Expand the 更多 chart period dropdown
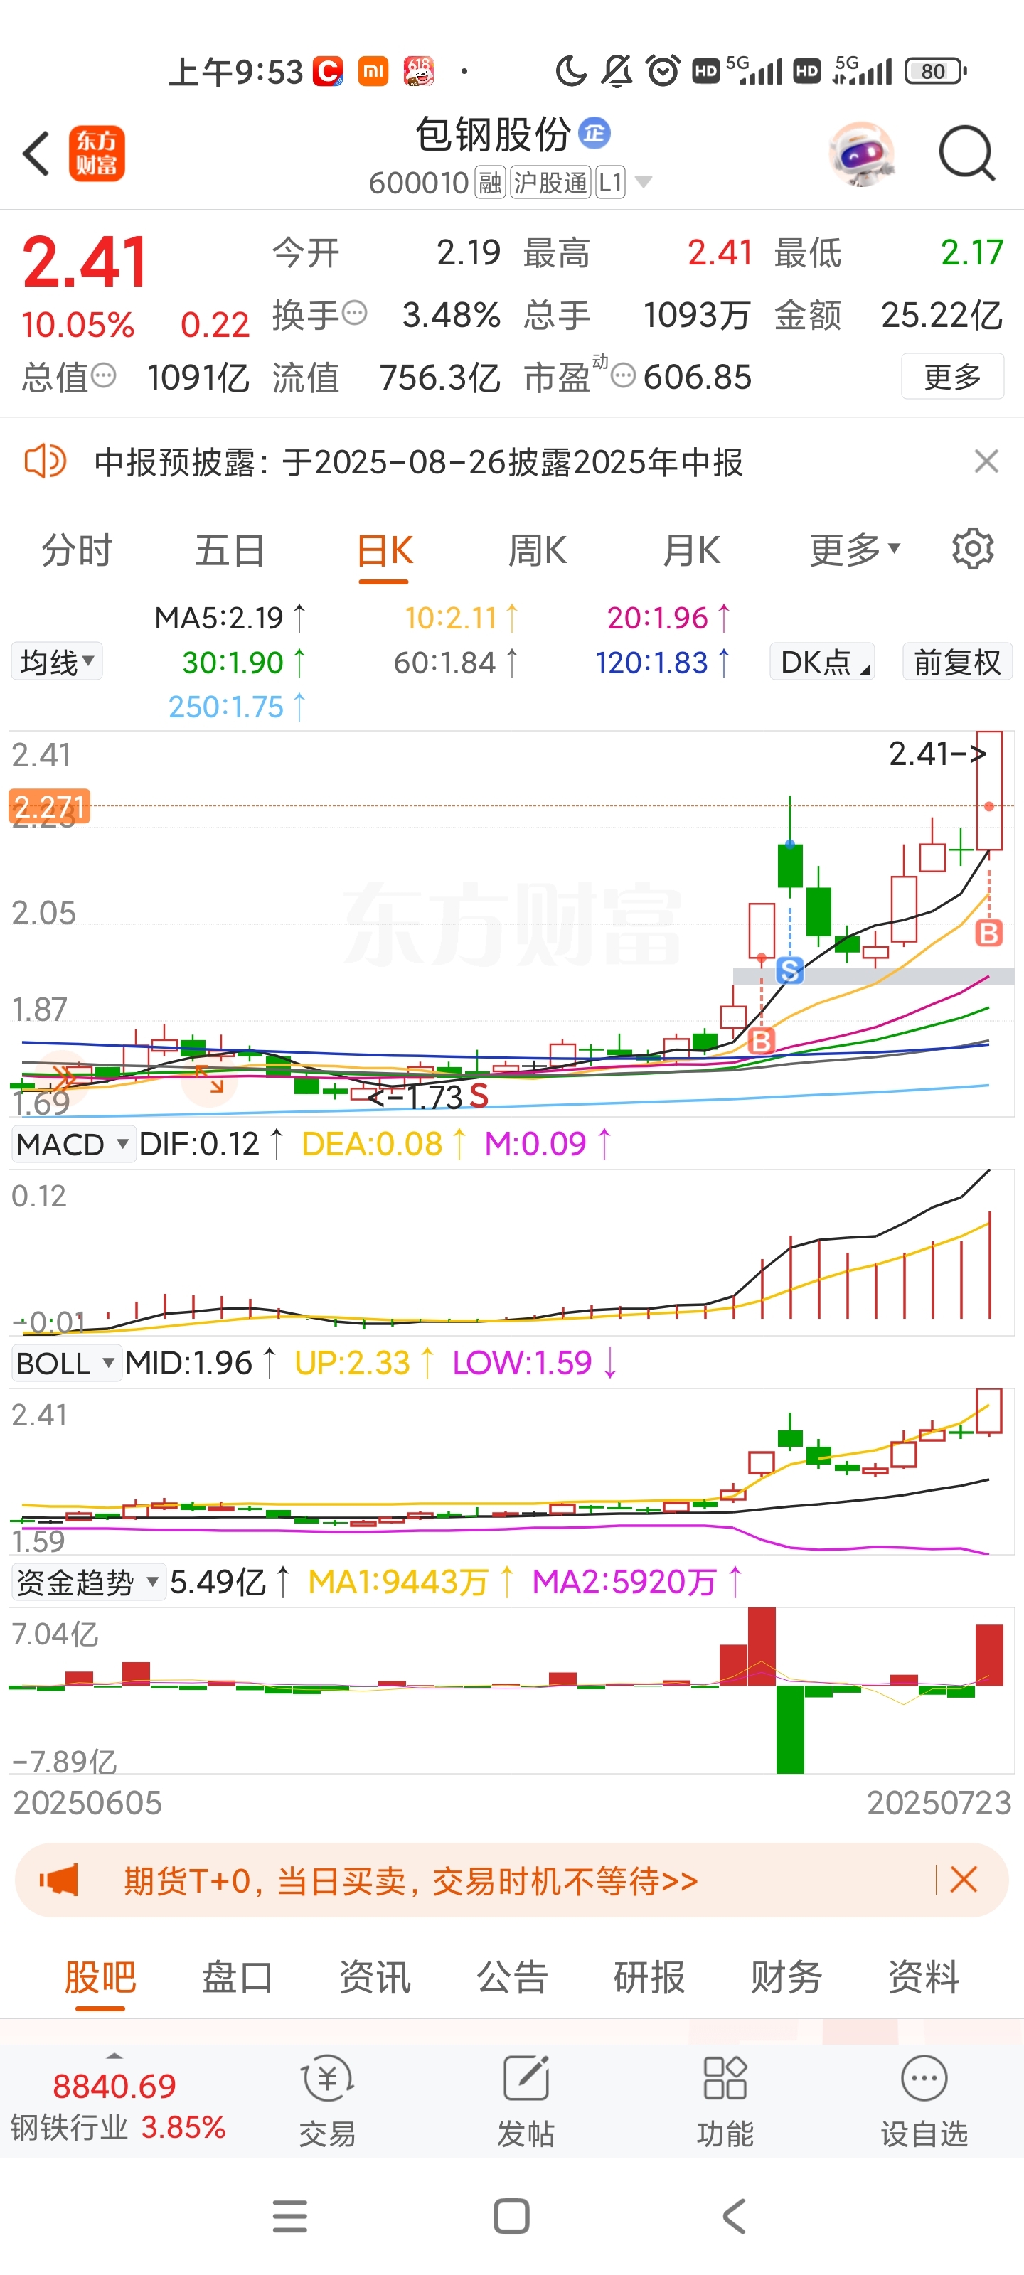The height and width of the screenshot is (2275, 1024). click(x=854, y=550)
